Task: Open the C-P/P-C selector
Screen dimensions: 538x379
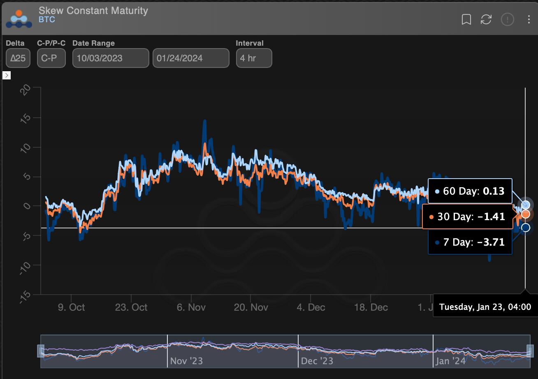Action: click(51, 58)
